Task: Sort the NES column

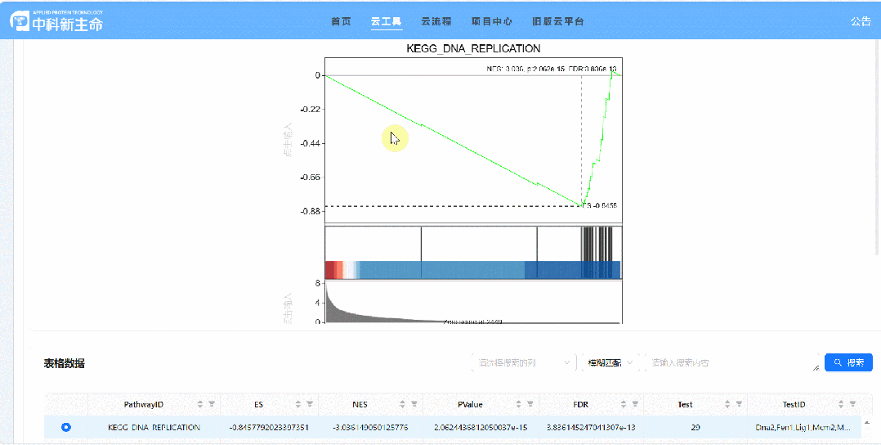Action: coord(402,404)
